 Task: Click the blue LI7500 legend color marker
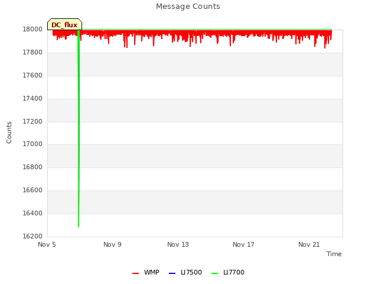point(172,273)
